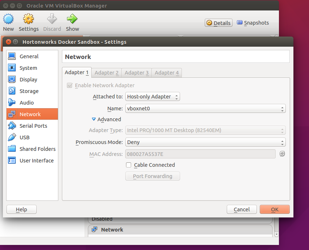The image size is (309, 250).
Task: Generate new MAC address with refresh icon
Action: (x=282, y=154)
